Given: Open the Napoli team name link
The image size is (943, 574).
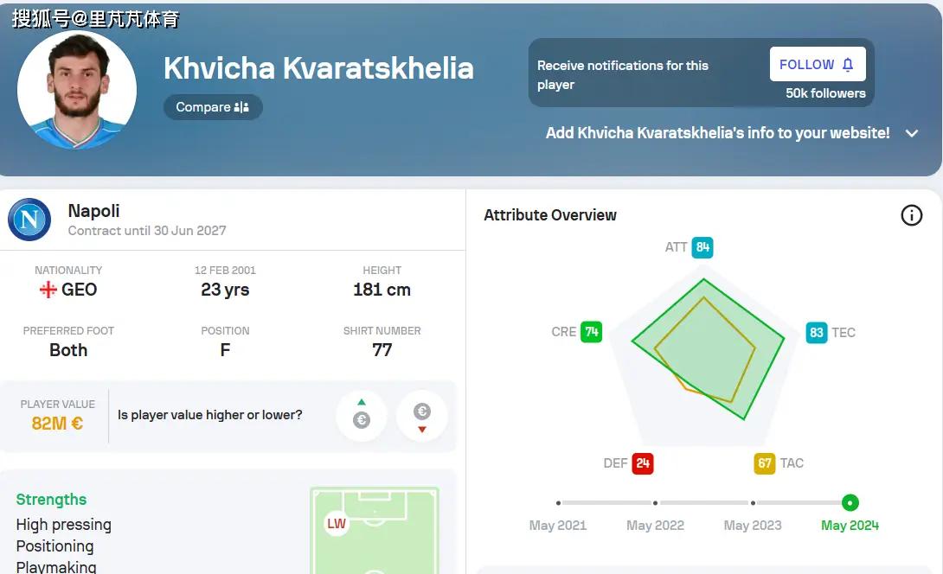Looking at the screenshot, I should [x=93, y=211].
